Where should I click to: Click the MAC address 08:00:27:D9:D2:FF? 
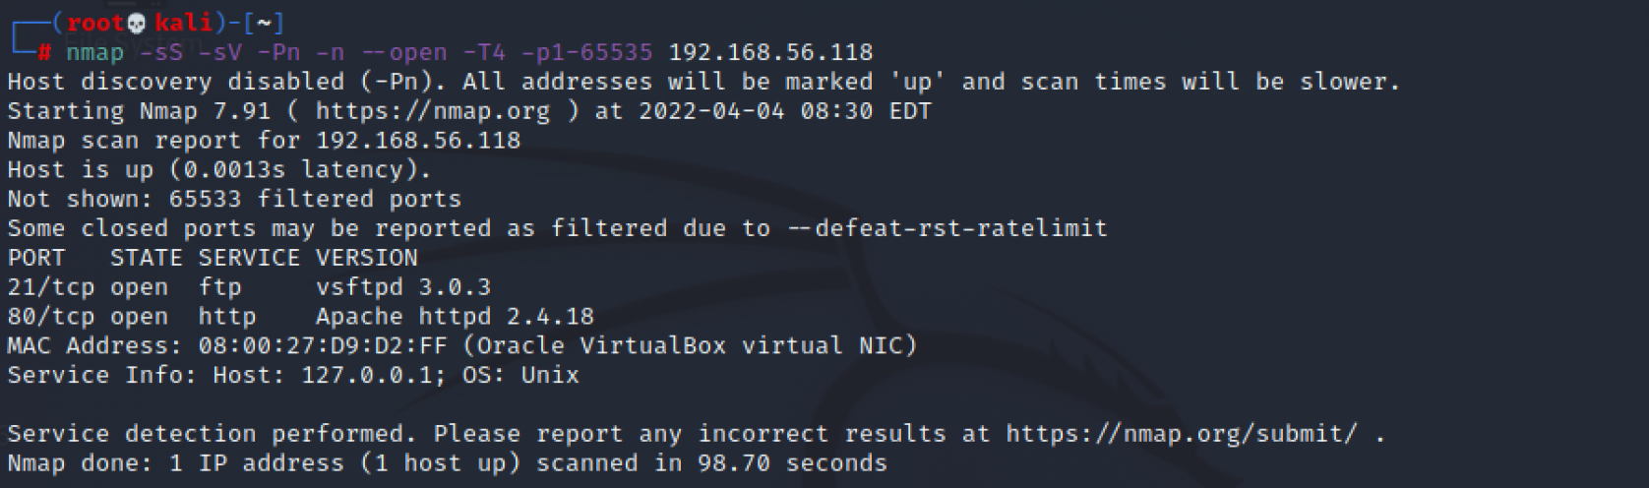tap(323, 345)
